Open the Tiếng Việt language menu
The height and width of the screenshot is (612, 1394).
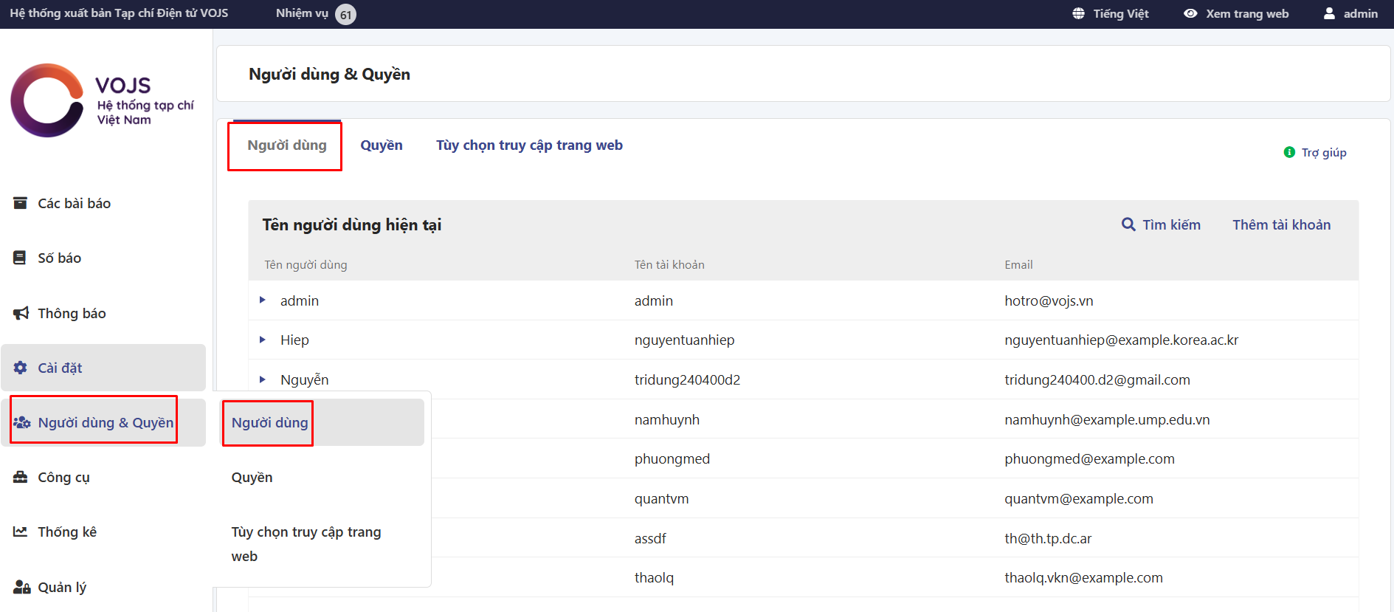pyautogui.click(x=1111, y=13)
